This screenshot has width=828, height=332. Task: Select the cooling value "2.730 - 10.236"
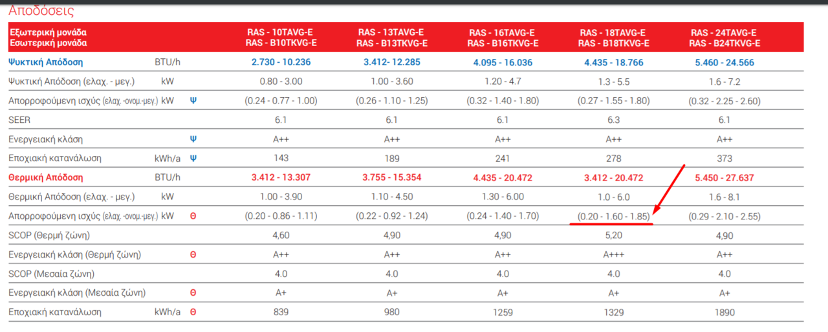(281, 63)
